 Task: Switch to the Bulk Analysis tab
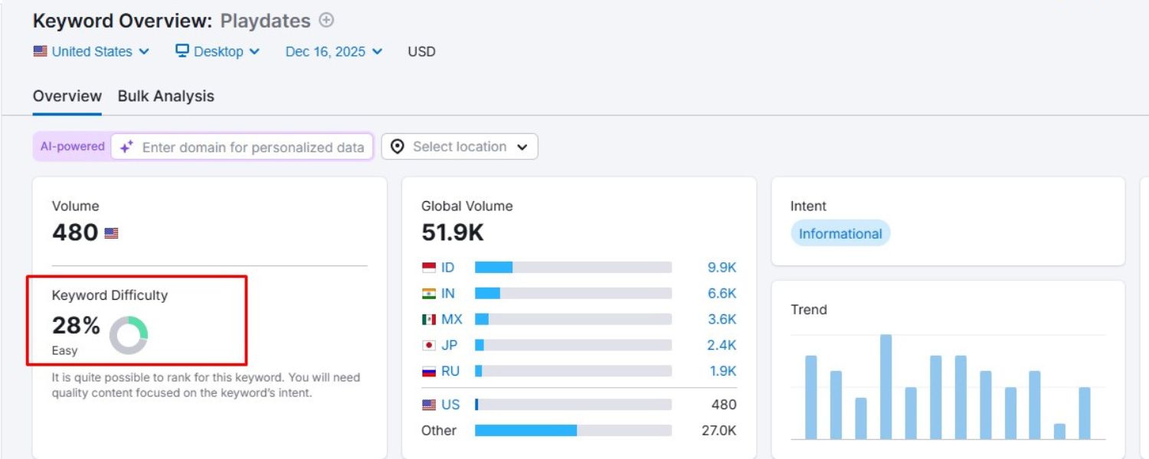165,96
